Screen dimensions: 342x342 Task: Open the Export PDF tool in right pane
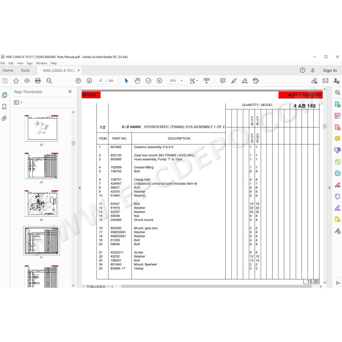tap(338, 104)
